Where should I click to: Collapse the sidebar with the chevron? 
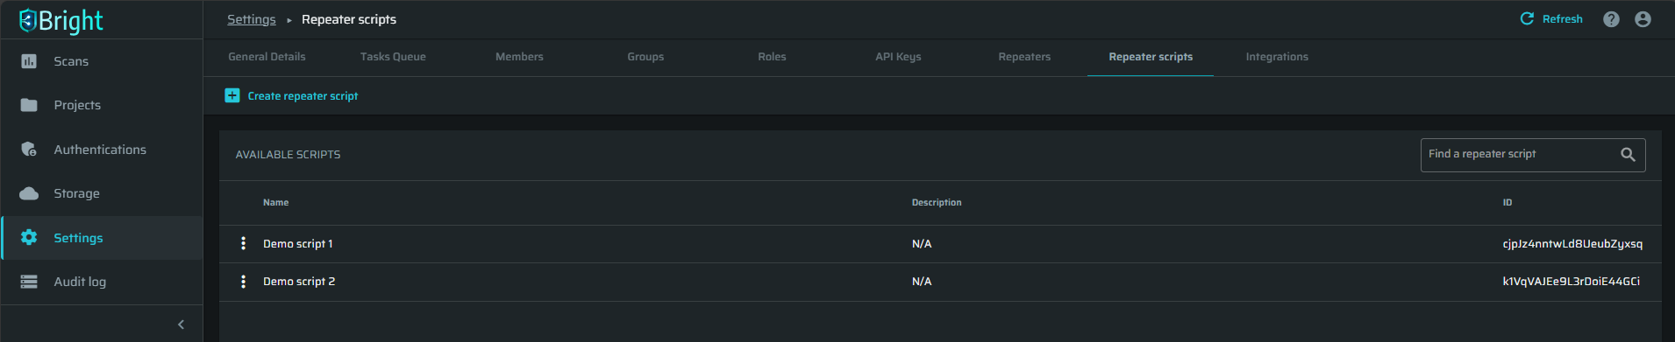coord(182,325)
